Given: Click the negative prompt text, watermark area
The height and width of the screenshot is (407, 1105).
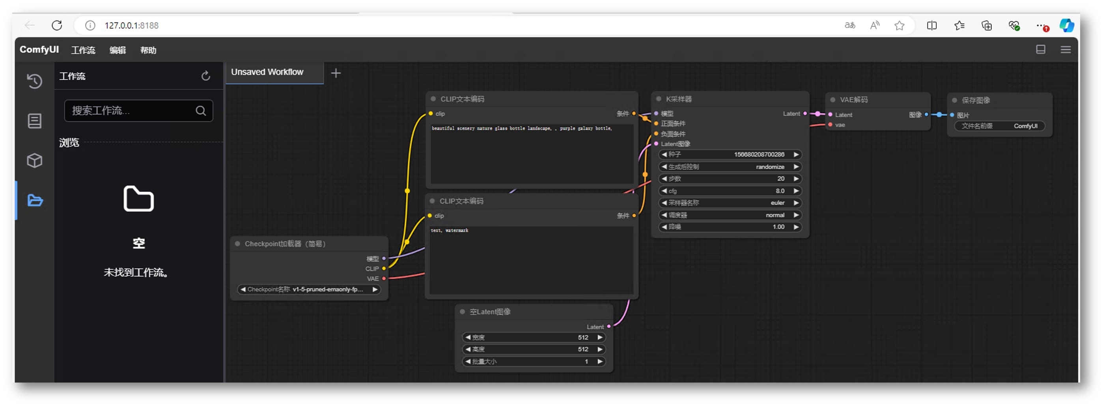Looking at the screenshot, I should pyautogui.click(x=532, y=260).
